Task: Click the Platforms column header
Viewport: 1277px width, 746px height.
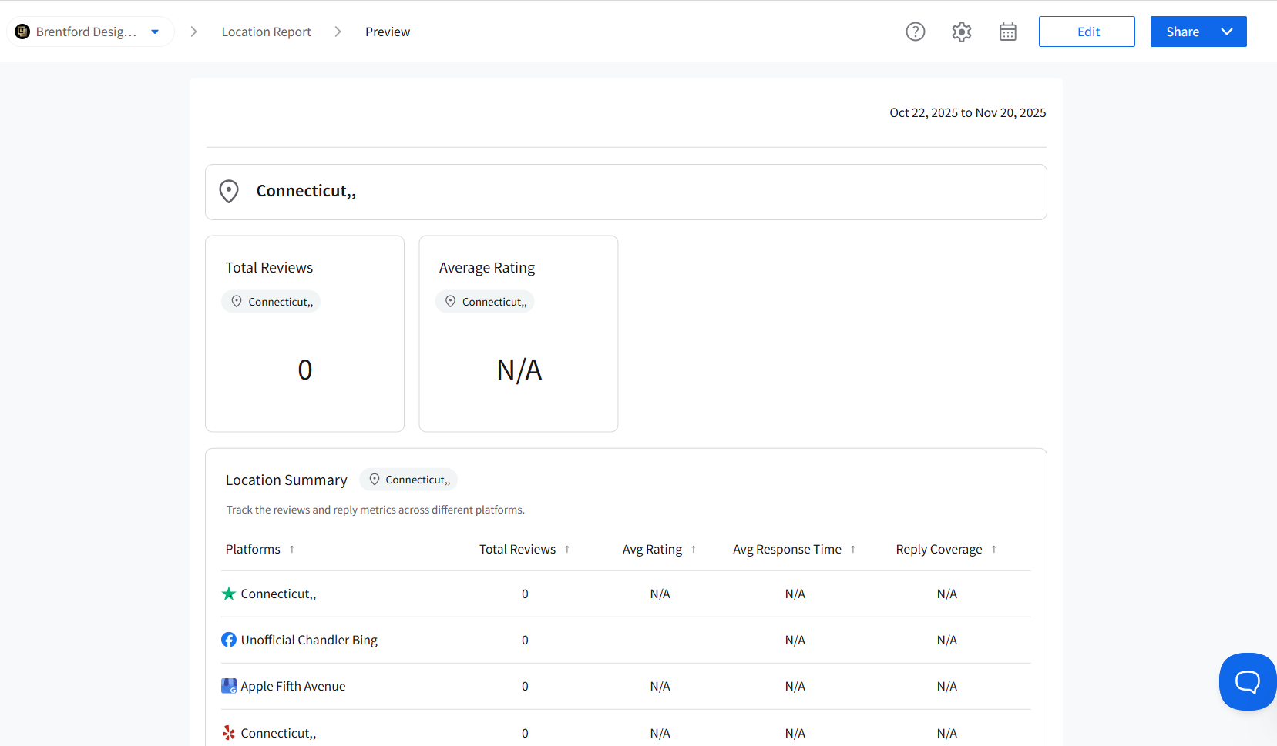Action: [253, 550]
